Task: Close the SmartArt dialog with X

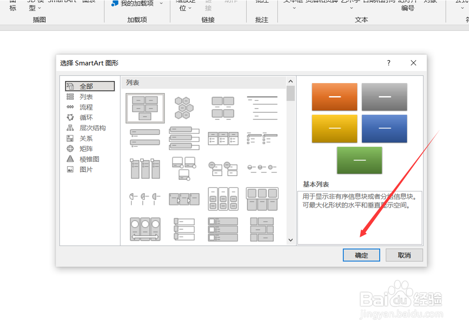Action: 413,63
